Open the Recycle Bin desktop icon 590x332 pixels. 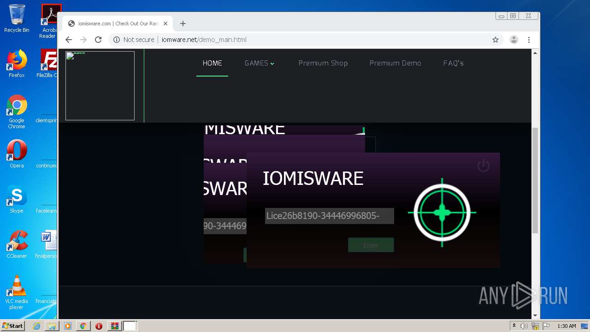17,18
